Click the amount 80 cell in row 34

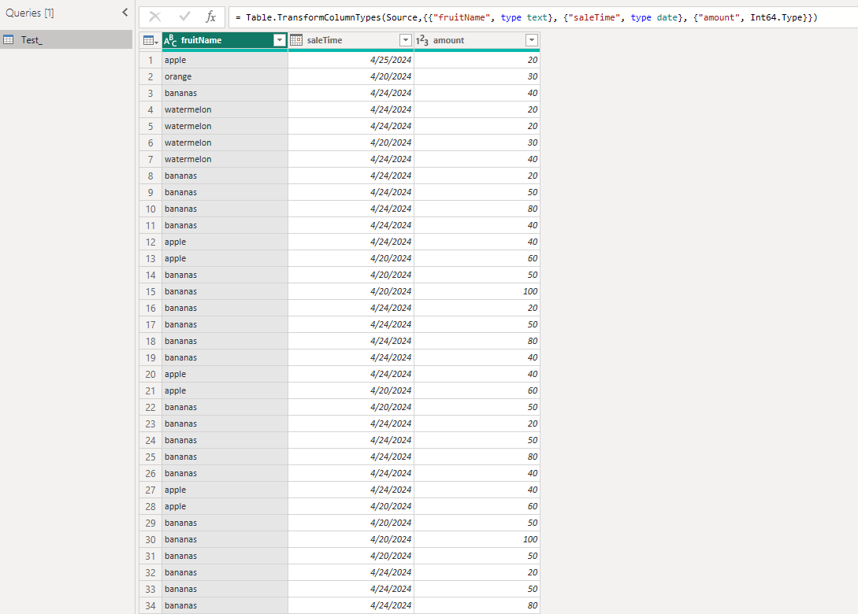click(477, 605)
